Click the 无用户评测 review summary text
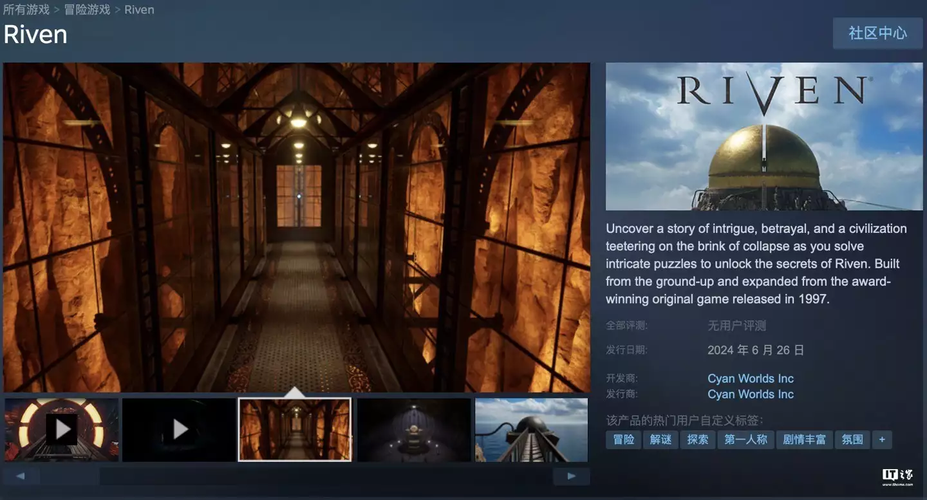Image resolution: width=927 pixels, height=500 pixels. pos(737,326)
